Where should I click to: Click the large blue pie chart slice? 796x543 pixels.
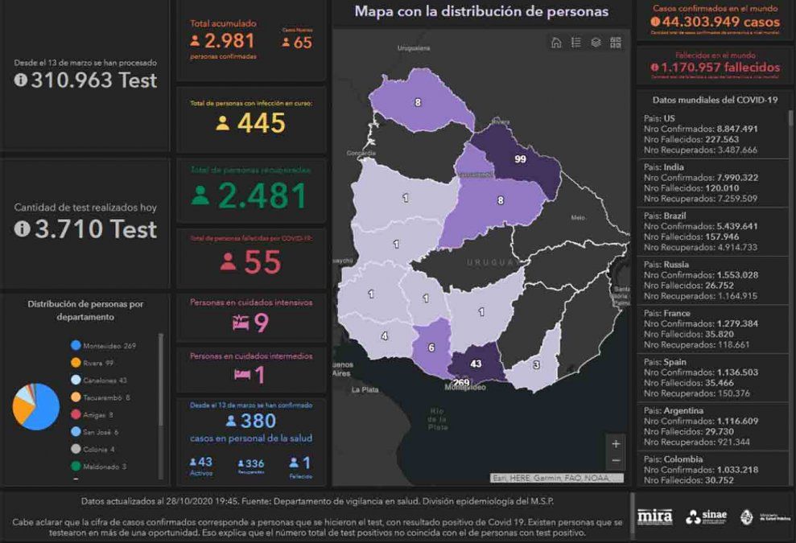(x=44, y=410)
